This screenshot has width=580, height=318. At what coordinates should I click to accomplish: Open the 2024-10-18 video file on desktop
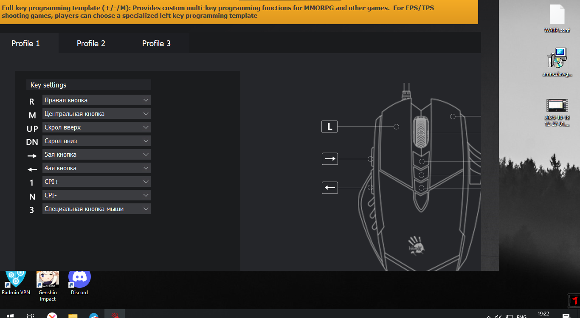pos(557,109)
